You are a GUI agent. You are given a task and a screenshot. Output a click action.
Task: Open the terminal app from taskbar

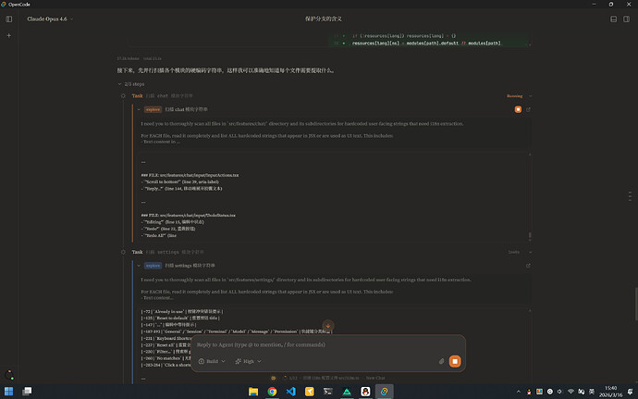pyautogui.click(x=328, y=392)
